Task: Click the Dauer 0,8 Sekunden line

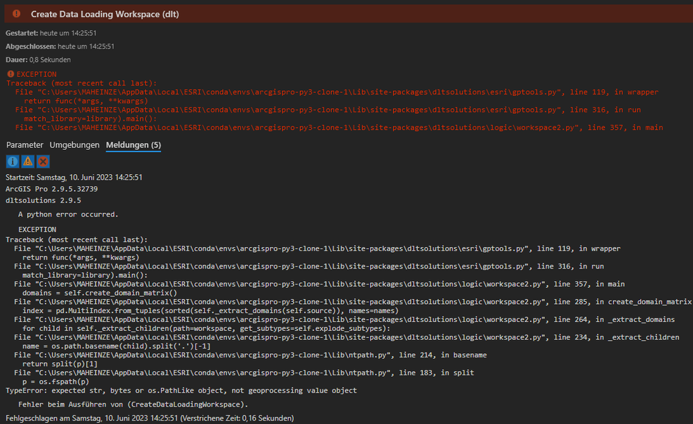Action: (38, 60)
